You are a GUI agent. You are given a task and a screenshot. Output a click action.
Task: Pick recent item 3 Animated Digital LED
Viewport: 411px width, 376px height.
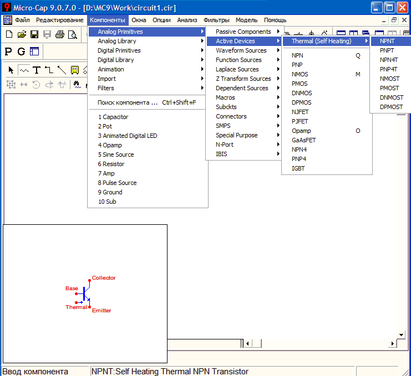(x=148, y=136)
